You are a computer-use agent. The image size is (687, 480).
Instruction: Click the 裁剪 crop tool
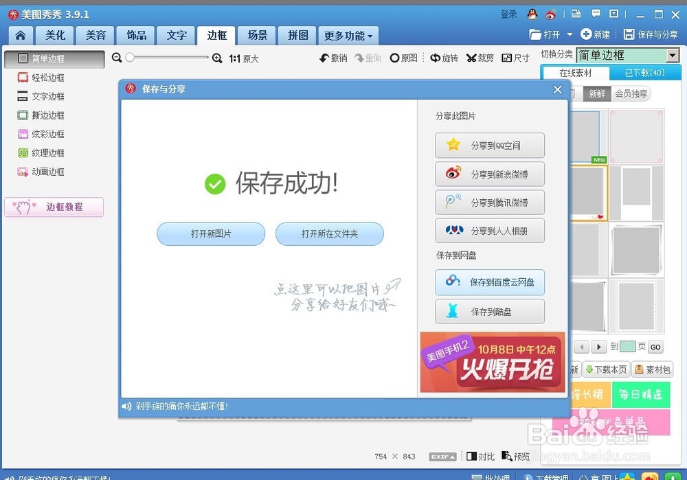tap(480, 58)
